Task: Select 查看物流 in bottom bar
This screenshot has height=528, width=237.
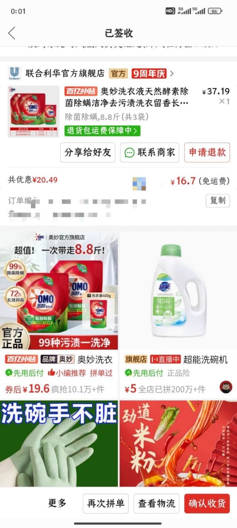Action: coord(156,503)
